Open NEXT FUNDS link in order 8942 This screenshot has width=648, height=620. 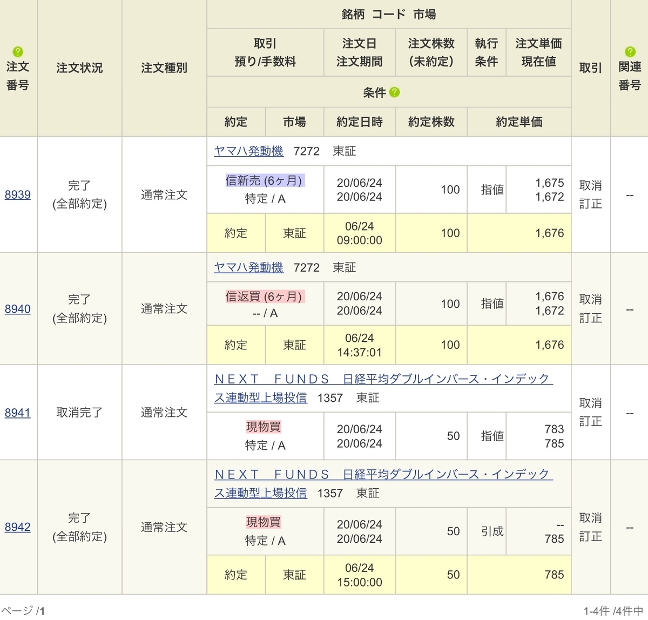[x=383, y=484]
